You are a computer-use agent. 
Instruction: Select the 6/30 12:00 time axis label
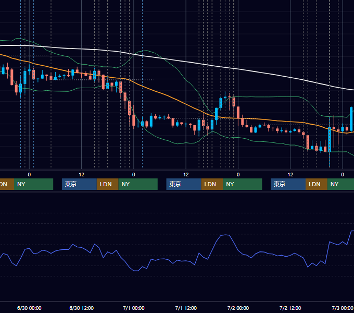point(81,308)
